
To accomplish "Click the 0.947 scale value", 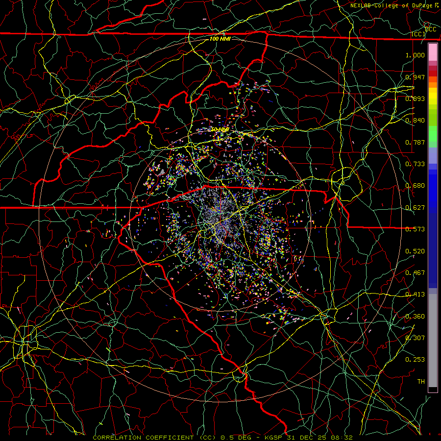I will [415, 77].
